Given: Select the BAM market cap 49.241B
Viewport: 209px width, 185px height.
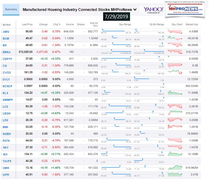Looking at the screenshot, I should (x=193, y=38).
